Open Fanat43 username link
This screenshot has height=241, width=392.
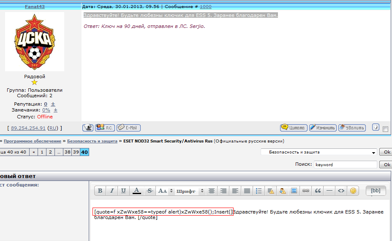[35, 6]
